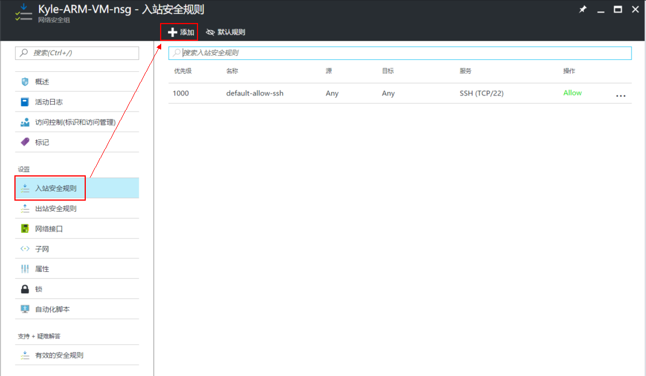Viewport: 646px width, 376px height.
Task: Click the 访问控制 people icon
Action: tap(25, 122)
